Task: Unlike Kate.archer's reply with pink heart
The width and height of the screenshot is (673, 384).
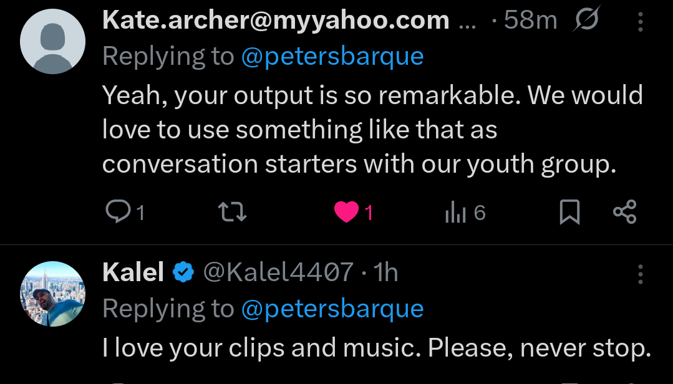Action: tap(346, 213)
